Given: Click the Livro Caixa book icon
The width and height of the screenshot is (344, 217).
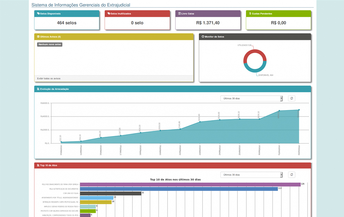Looking at the screenshot, I should pos(179,13).
